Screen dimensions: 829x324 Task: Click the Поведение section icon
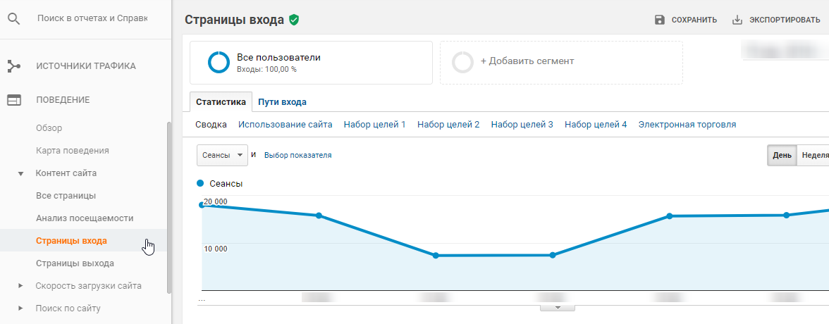14,100
